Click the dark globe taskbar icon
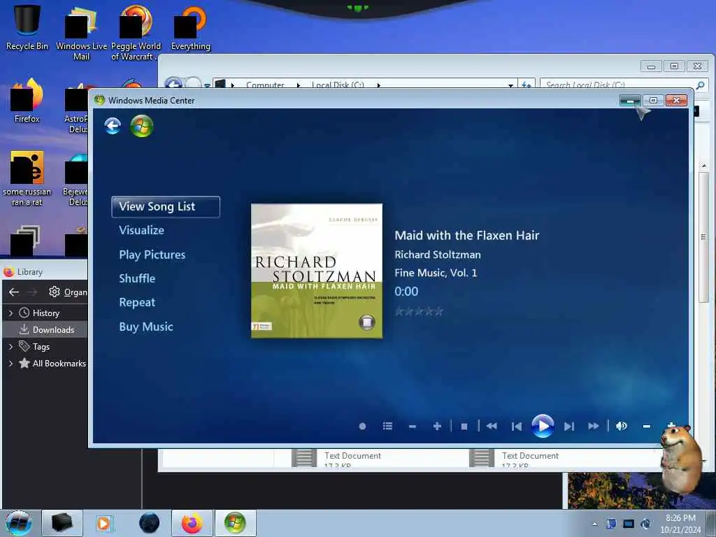Image resolution: width=716 pixels, height=537 pixels. [149, 523]
